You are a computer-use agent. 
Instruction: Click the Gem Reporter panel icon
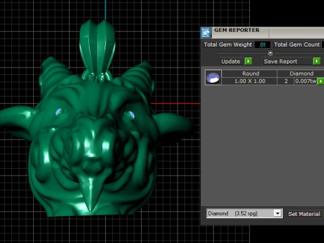[206, 32]
